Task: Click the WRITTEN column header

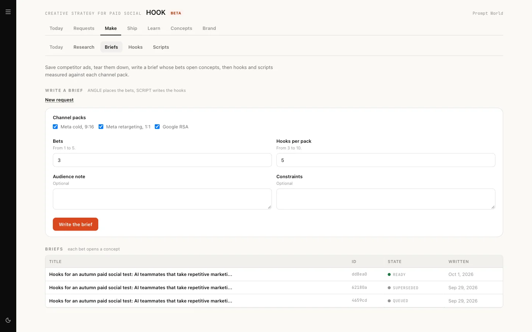Action: (458, 262)
